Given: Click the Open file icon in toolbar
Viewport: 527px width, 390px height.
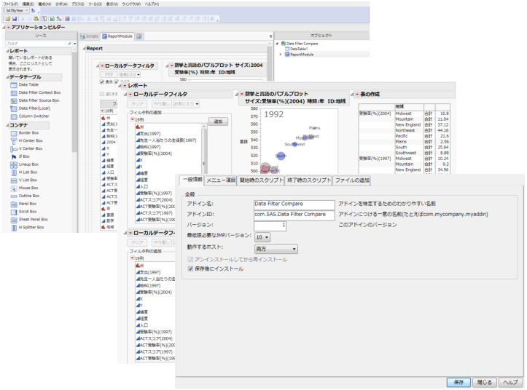Looking at the screenshot, I should pyautogui.click(x=8, y=19).
